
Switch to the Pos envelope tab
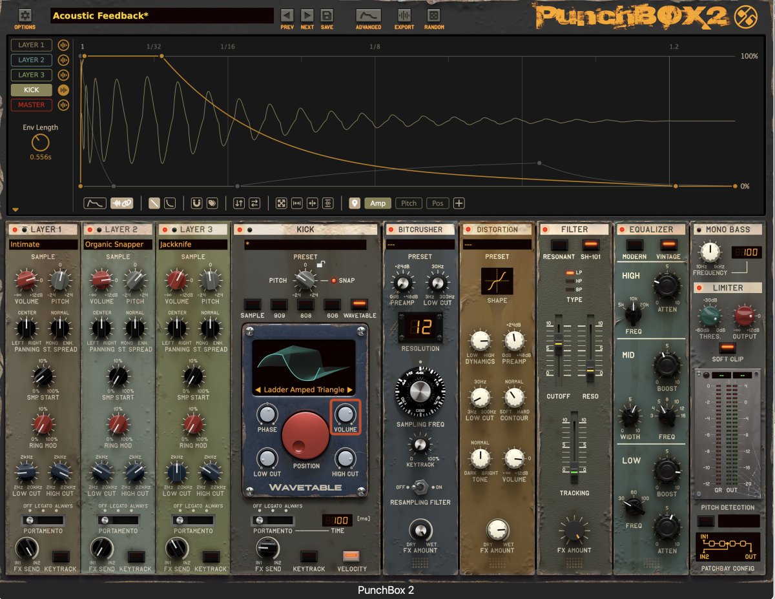(437, 203)
